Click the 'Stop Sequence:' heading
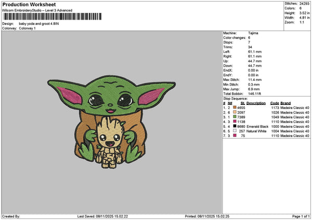The image size is (312, 220). [236, 99]
